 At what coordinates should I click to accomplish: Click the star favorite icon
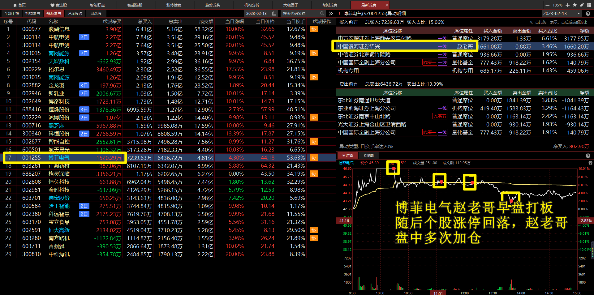pos(575,5)
